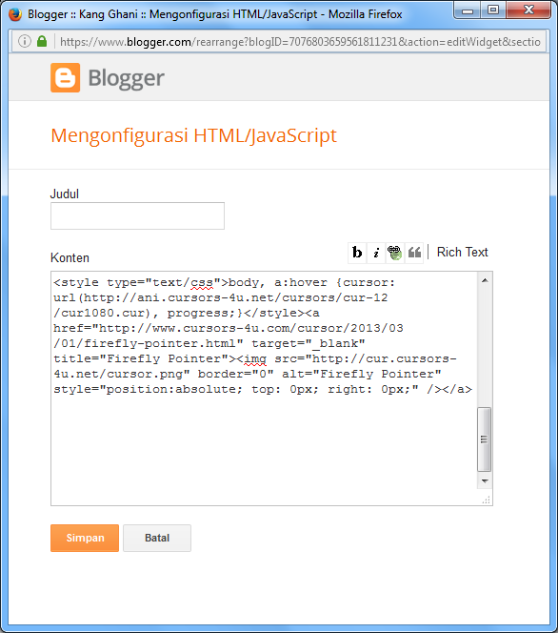Click the scroll up arrow in Konten textarea

point(485,280)
